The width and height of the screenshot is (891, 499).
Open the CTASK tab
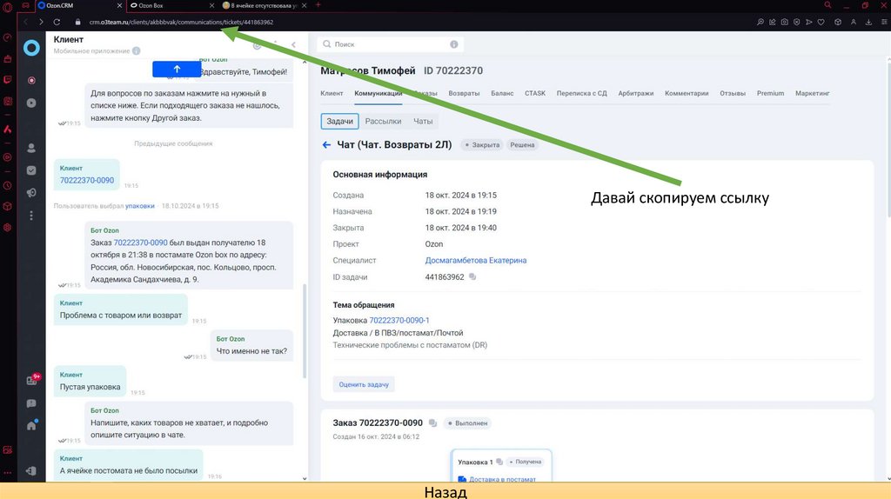(x=535, y=93)
